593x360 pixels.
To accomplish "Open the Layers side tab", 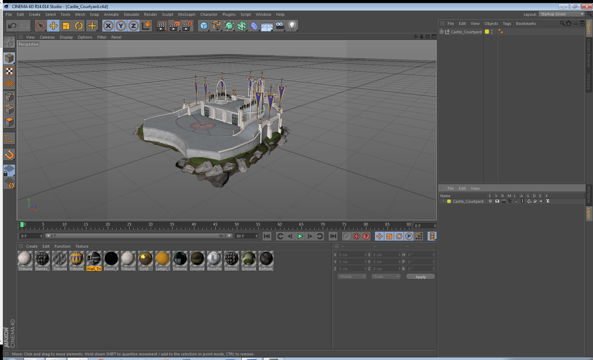I will tap(588, 213).
